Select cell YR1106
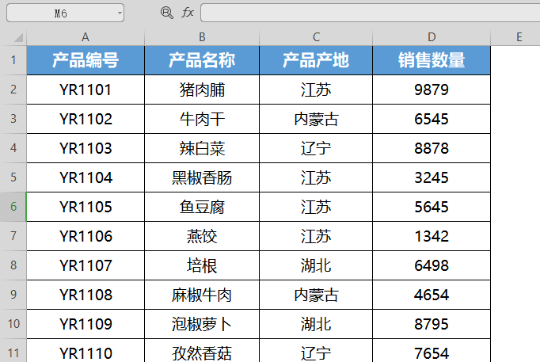The width and height of the screenshot is (540, 362). pos(86,236)
